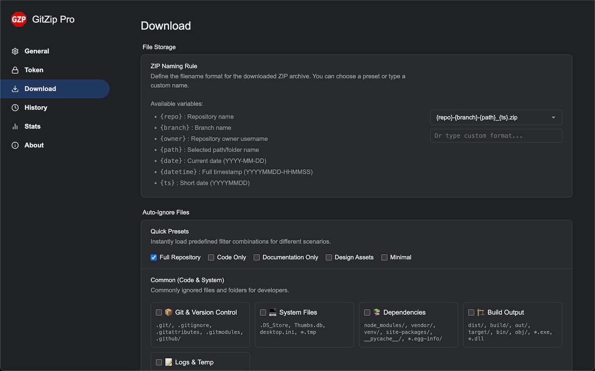The image size is (595, 371).
Task: Click the General gear icon
Action: (15, 51)
